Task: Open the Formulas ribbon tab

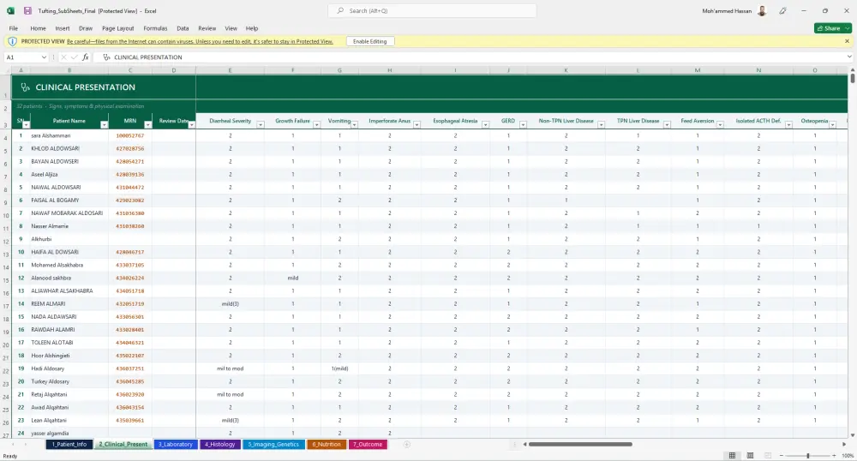Action: pos(155,28)
